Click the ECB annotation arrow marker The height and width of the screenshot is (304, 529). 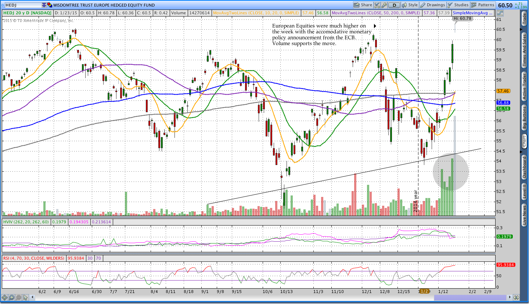(375, 26)
